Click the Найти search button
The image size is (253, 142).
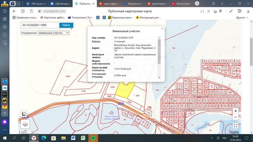tap(66, 25)
